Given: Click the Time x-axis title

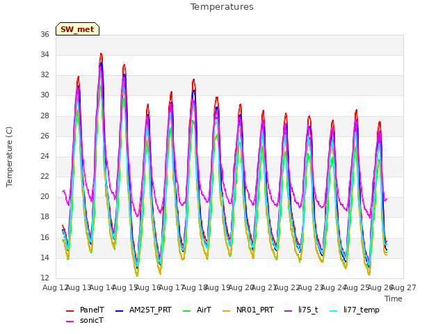Looking at the screenshot, I should (394, 299).
